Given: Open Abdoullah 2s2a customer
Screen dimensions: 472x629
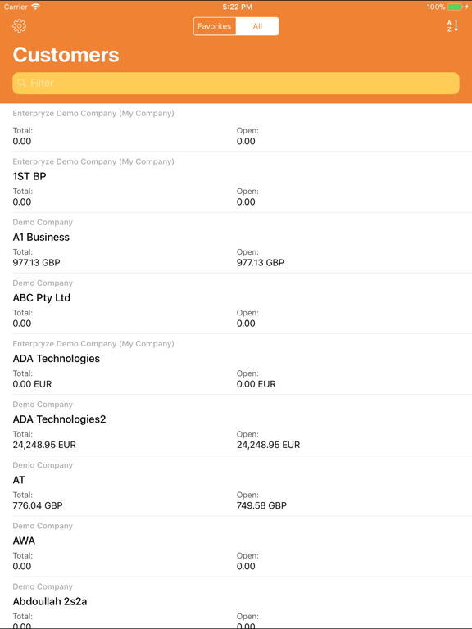Looking at the screenshot, I should [x=236, y=603].
